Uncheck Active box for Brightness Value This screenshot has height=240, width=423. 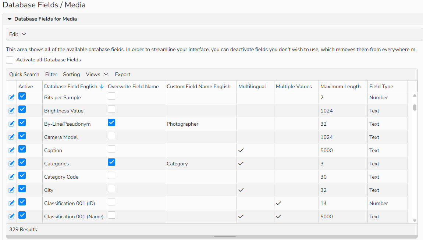click(22, 109)
